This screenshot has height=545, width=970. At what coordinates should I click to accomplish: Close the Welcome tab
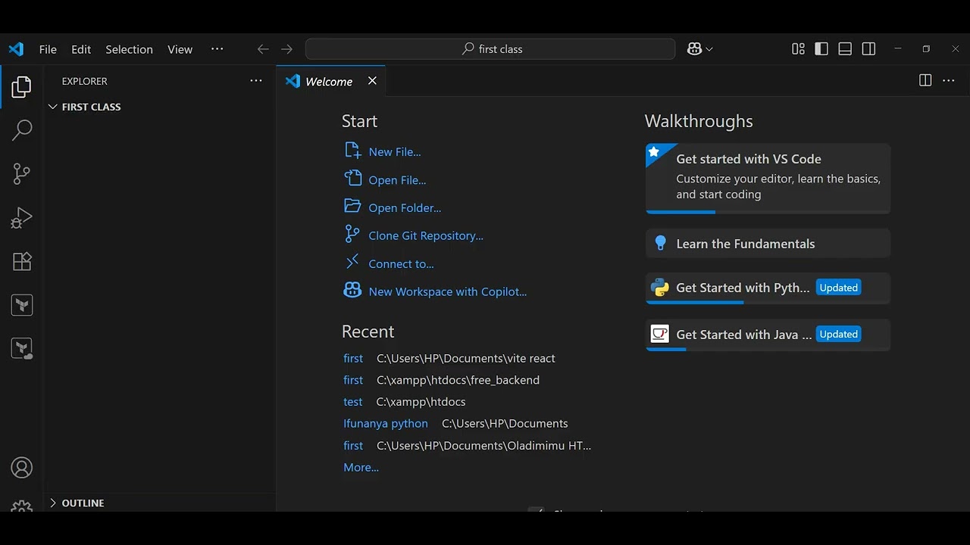pos(372,81)
